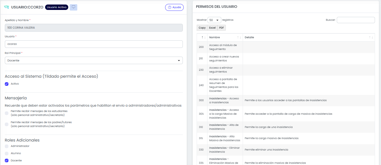This screenshot has height=165, width=381.
Task: Copy the permissions table
Action: (x=202, y=28)
